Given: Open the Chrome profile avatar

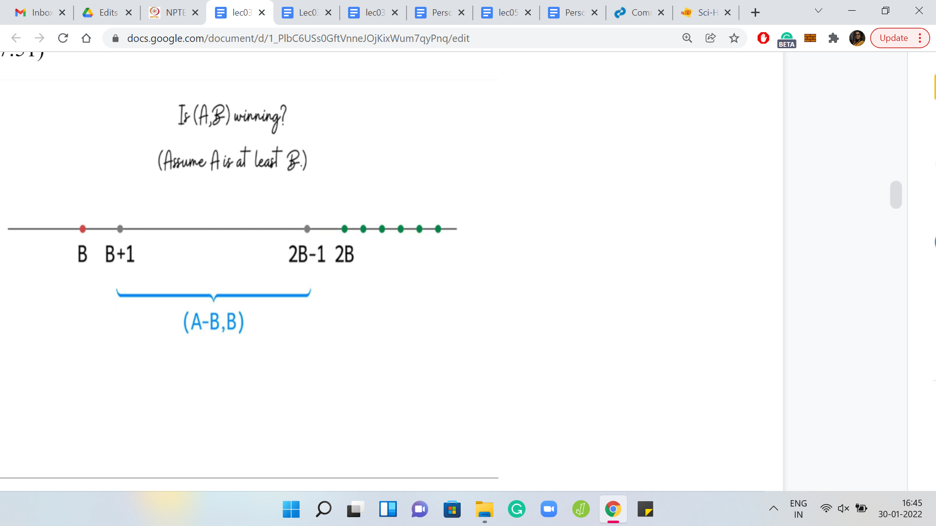Looking at the screenshot, I should pos(857,38).
